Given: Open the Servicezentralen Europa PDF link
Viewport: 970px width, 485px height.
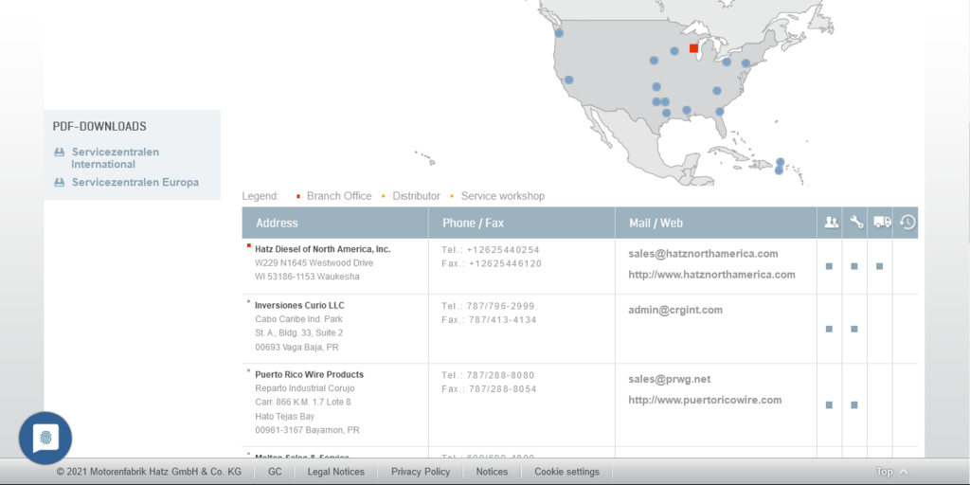Looking at the screenshot, I should (135, 183).
